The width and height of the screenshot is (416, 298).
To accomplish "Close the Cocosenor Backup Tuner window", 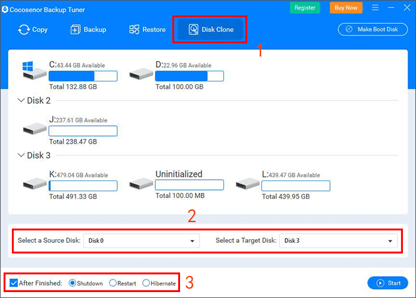I will tap(407, 8).
